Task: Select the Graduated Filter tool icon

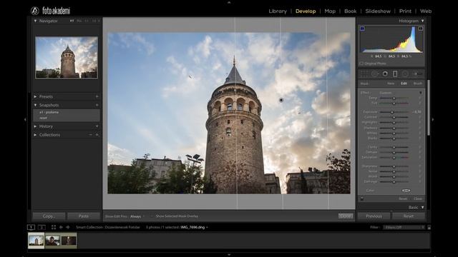Action: coord(395,74)
